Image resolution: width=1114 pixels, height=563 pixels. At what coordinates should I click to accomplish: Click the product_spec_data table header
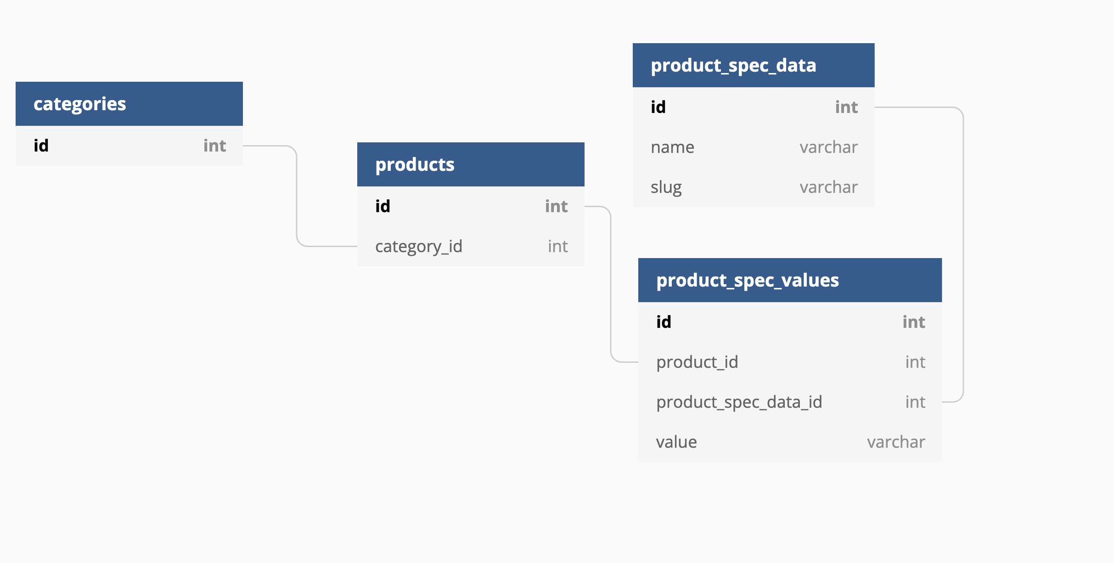click(x=753, y=65)
